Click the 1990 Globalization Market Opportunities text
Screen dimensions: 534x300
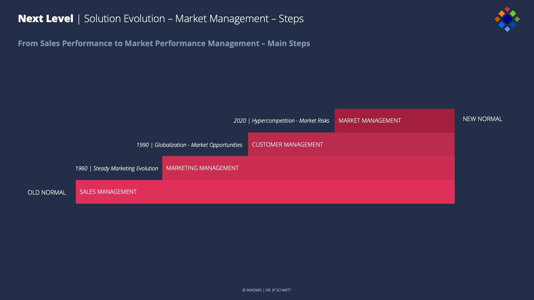[189, 145]
